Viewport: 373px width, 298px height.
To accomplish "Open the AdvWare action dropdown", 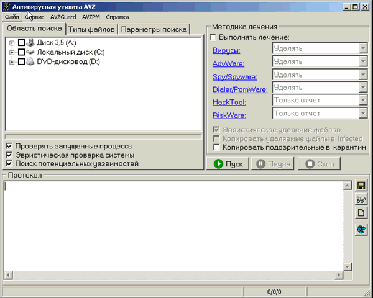I will click(363, 62).
